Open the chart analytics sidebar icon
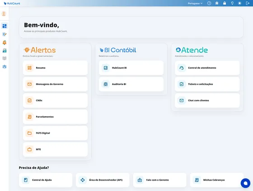Screen dimensions: 253x191 point(5,50)
